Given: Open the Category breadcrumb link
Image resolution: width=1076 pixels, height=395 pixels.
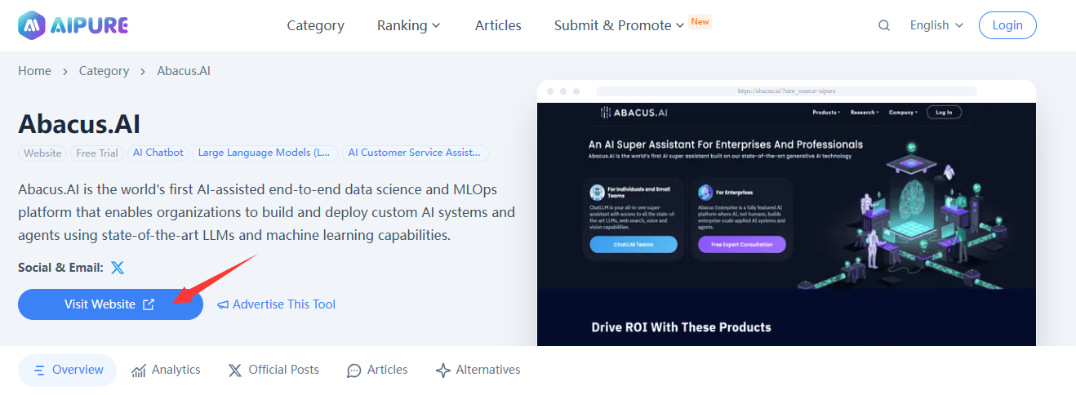Looking at the screenshot, I should 104,71.
